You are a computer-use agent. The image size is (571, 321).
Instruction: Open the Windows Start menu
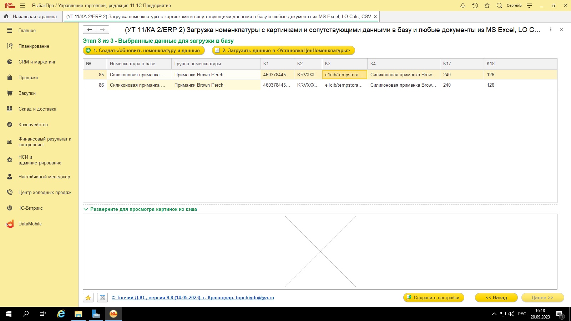click(9, 314)
